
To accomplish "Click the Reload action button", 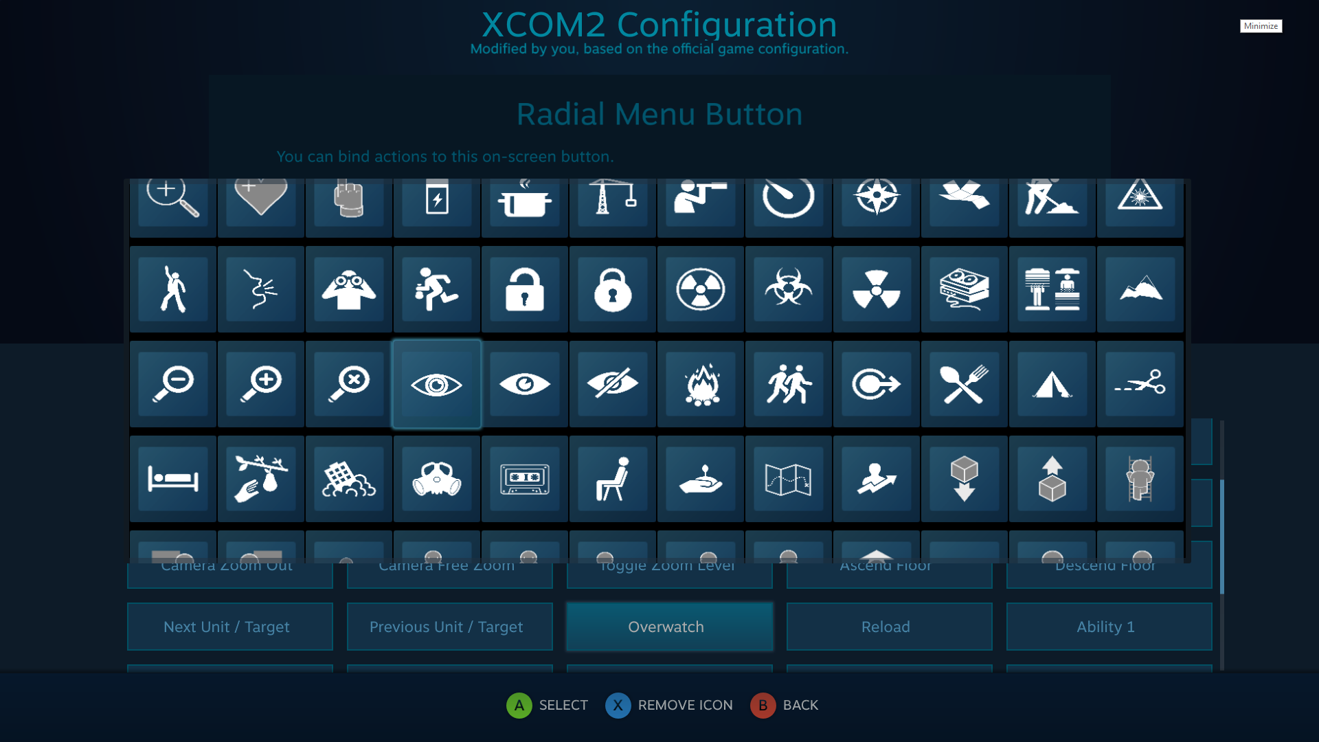I will pos(885,626).
